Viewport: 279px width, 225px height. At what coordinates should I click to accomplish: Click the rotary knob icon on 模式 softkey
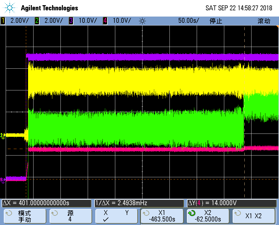pos(9,213)
